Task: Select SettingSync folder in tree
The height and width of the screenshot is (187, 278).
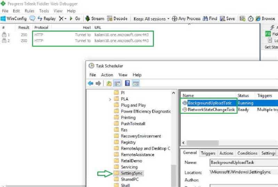Action: 128,173
